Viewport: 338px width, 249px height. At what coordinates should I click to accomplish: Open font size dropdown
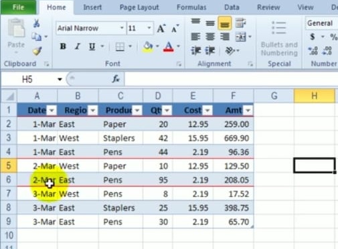[149, 28]
